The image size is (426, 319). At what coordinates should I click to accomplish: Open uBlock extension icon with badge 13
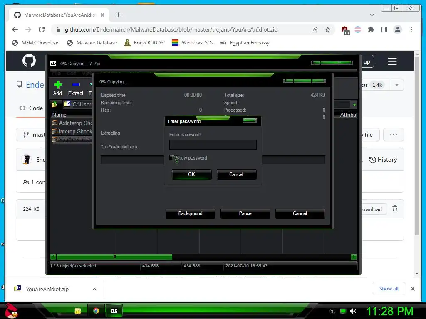click(x=345, y=30)
